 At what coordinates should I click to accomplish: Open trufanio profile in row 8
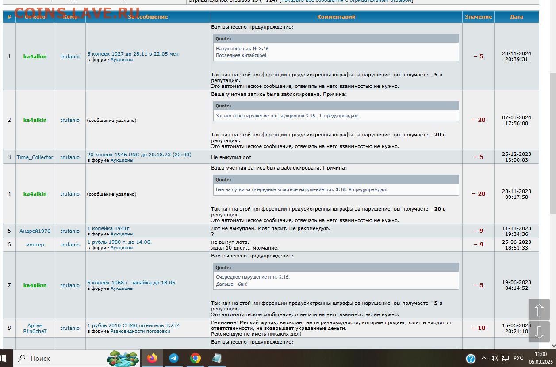[70, 328]
